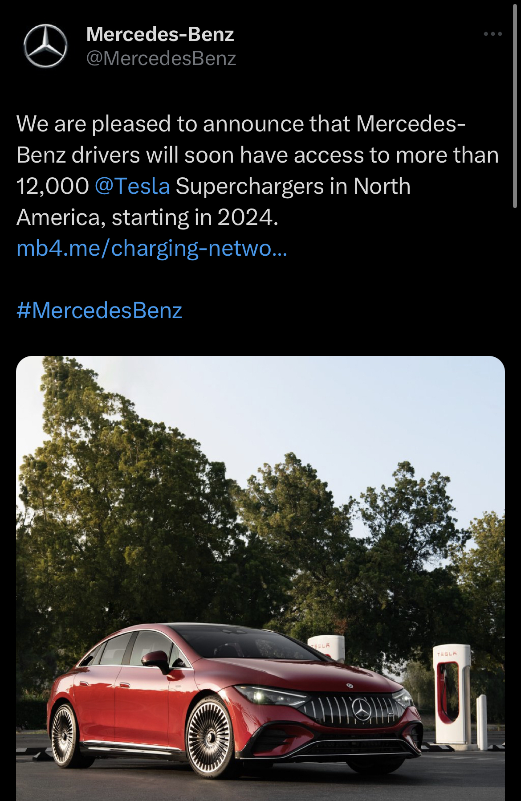Viewport: 521px width, 801px height.
Task: Click the "starting in 2024" text
Action: pos(195,217)
